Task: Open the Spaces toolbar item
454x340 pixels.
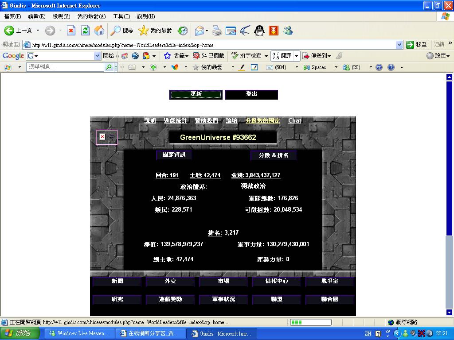Action: 315,67
